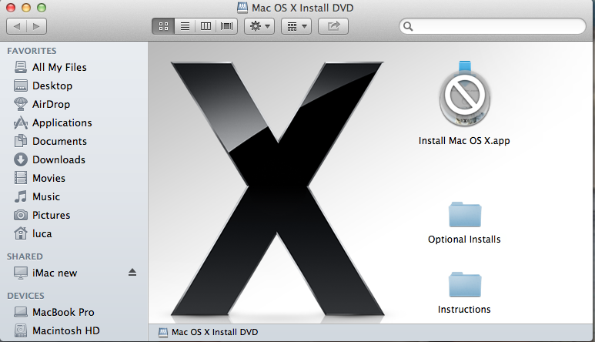Click the AirDrop label in the sidebar
Viewport: 595px width, 342px height.
(x=52, y=104)
